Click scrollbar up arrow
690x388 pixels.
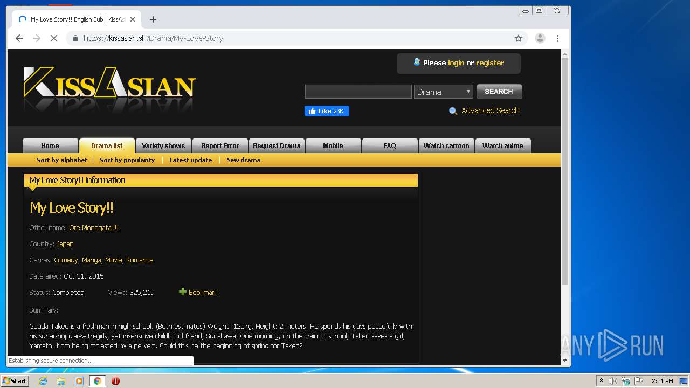tap(565, 54)
